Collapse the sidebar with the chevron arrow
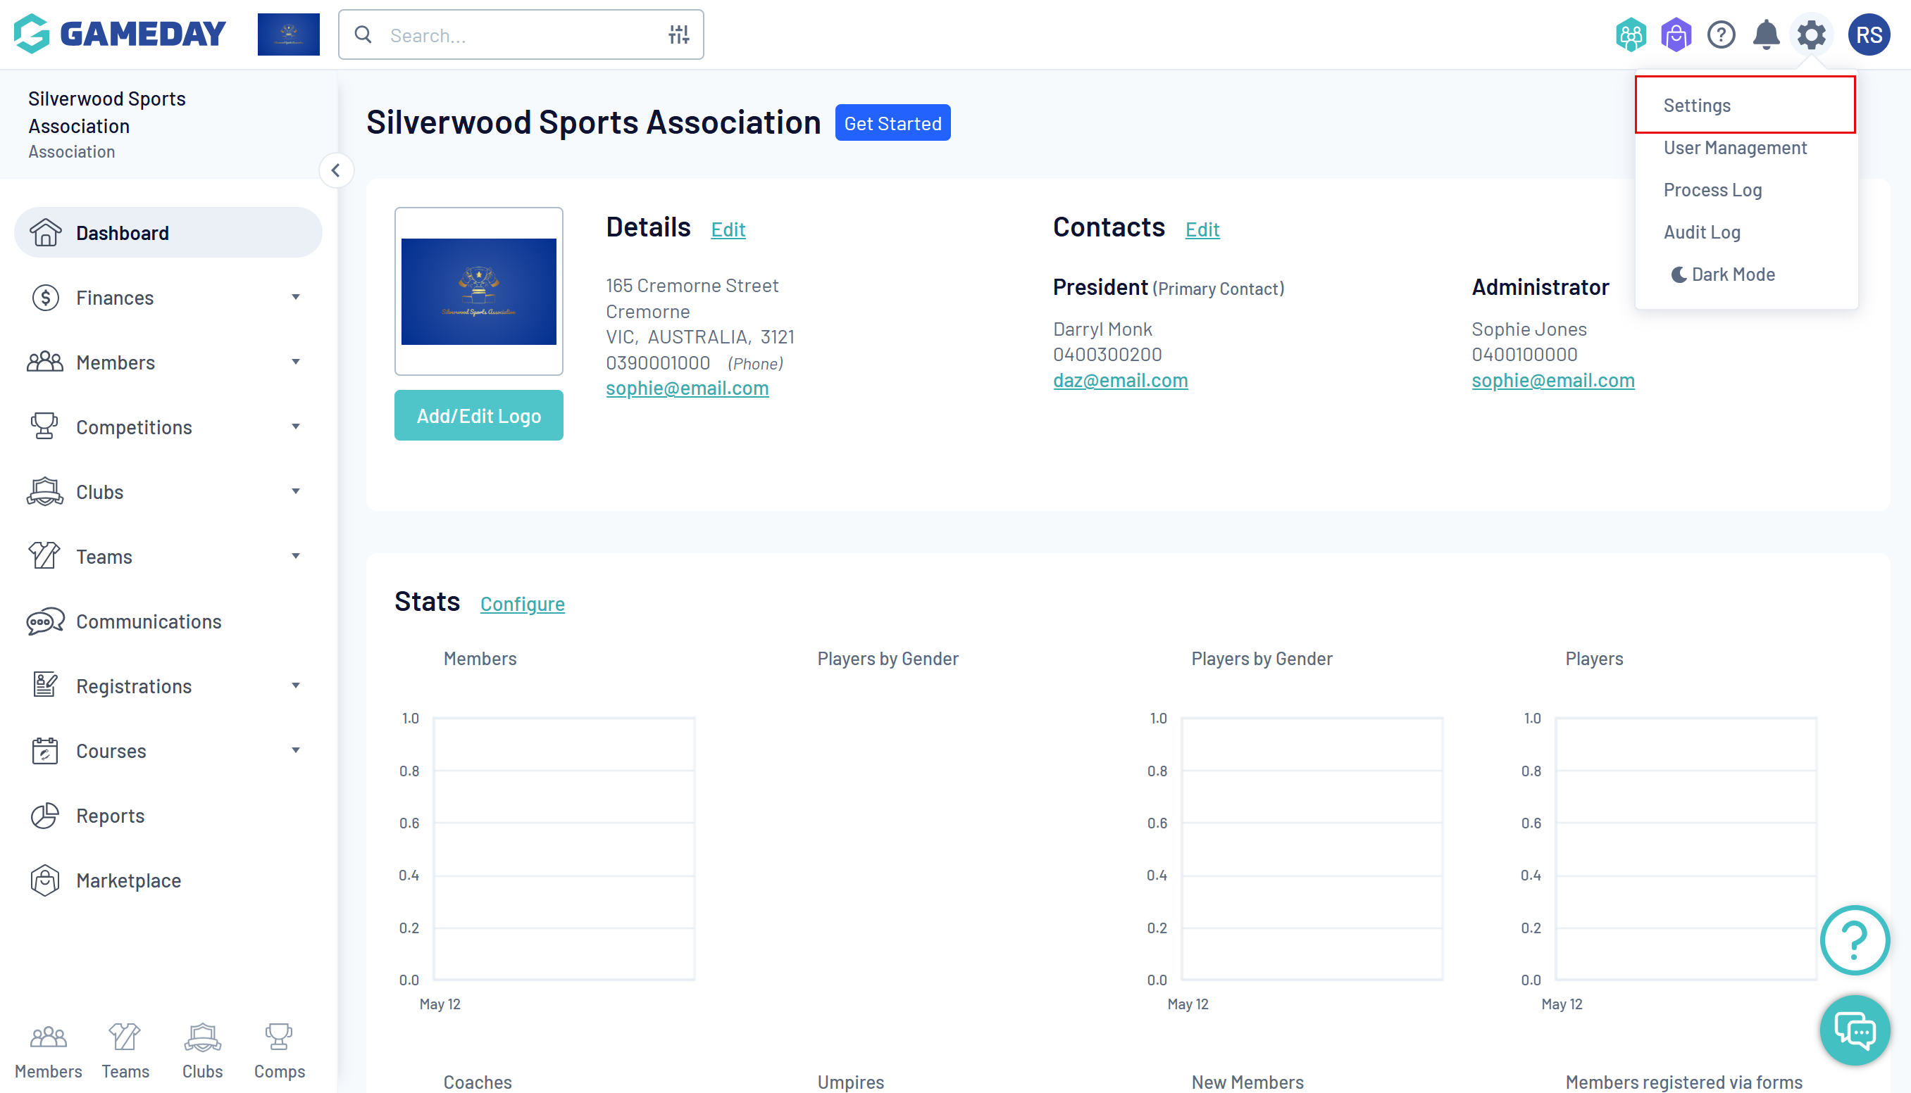The width and height of the screenshot is (1911, 1093). [336, 170]
